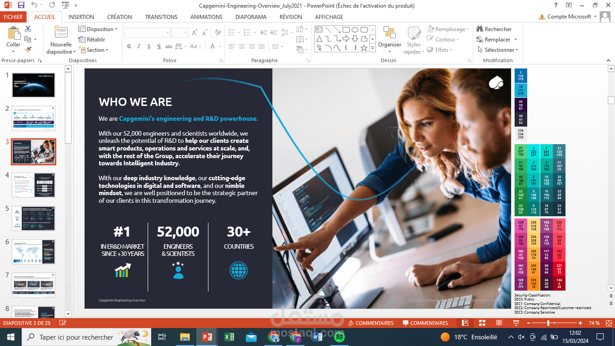Click the Copy icon in Presse-papiers
615x346 pixels.
coord(28,39)
